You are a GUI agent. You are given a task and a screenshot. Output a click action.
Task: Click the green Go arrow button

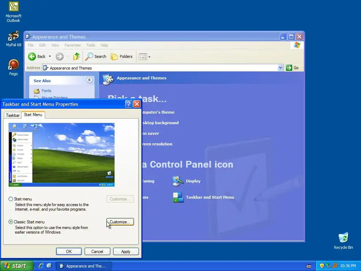click(x=289, y=68)
